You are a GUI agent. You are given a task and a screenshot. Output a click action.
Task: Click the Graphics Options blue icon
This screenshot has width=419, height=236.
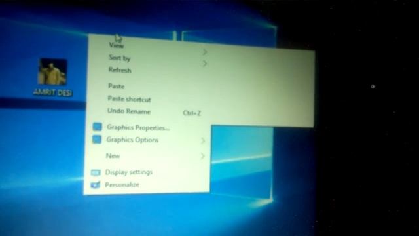pyautogui.click(x=97, y=139)
